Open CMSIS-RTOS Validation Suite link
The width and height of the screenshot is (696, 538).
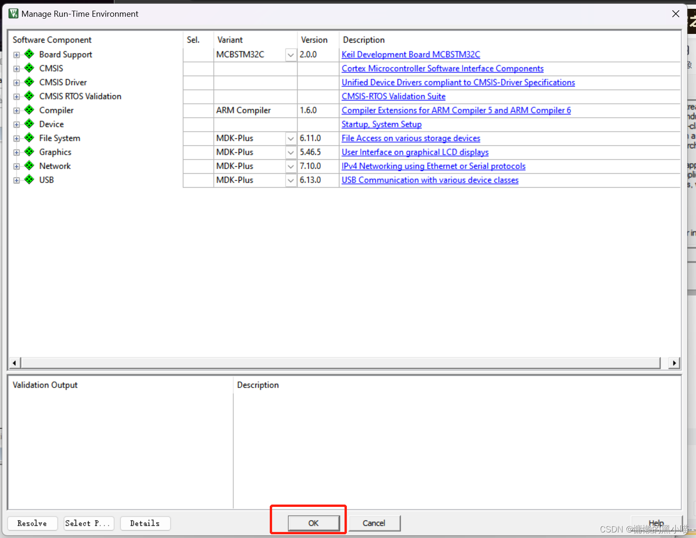pyautogui.click(x=394, y=96)
